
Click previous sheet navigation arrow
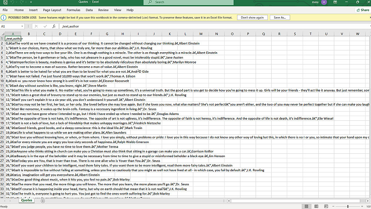click(4, 201)
